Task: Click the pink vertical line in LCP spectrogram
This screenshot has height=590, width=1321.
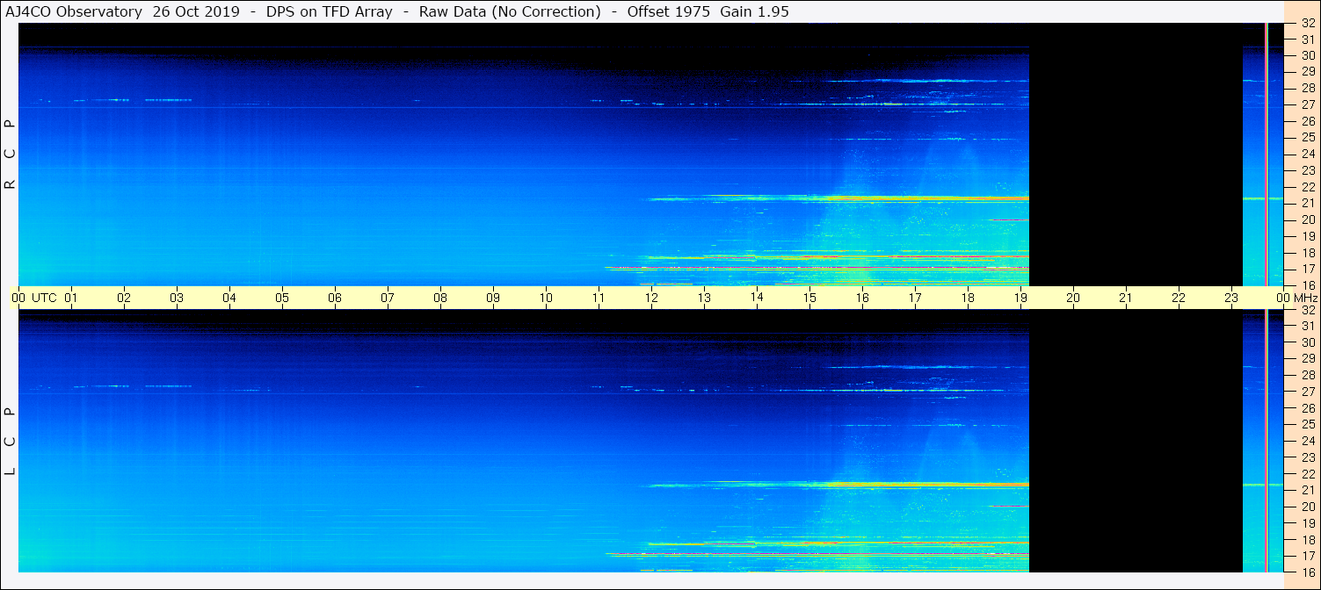Action: click(x=1266, y=442)
